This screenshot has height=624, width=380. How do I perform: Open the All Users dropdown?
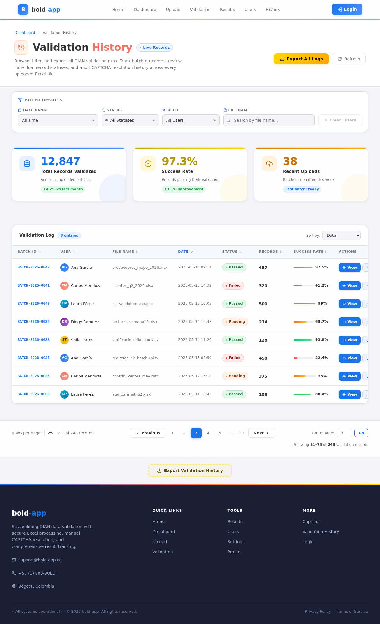[x=191, y=120]
